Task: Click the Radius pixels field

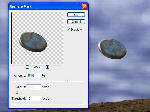Action: (x=34, y=87)
